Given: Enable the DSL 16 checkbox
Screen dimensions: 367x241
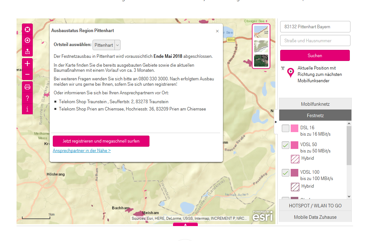Looking at the screenshot, I should coord(286,128).
